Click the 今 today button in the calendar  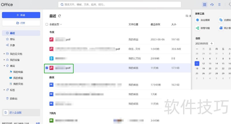click(x=212, y=44)
